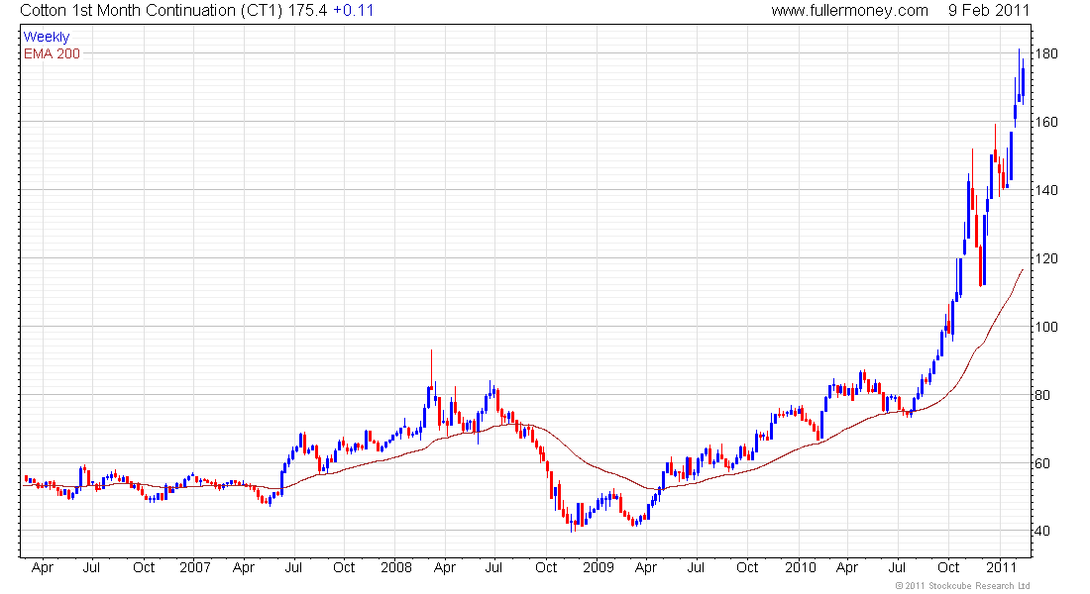Click the www.fullermoney.com link
This screenshot has width=1090, height=594.
coord(849,11)
